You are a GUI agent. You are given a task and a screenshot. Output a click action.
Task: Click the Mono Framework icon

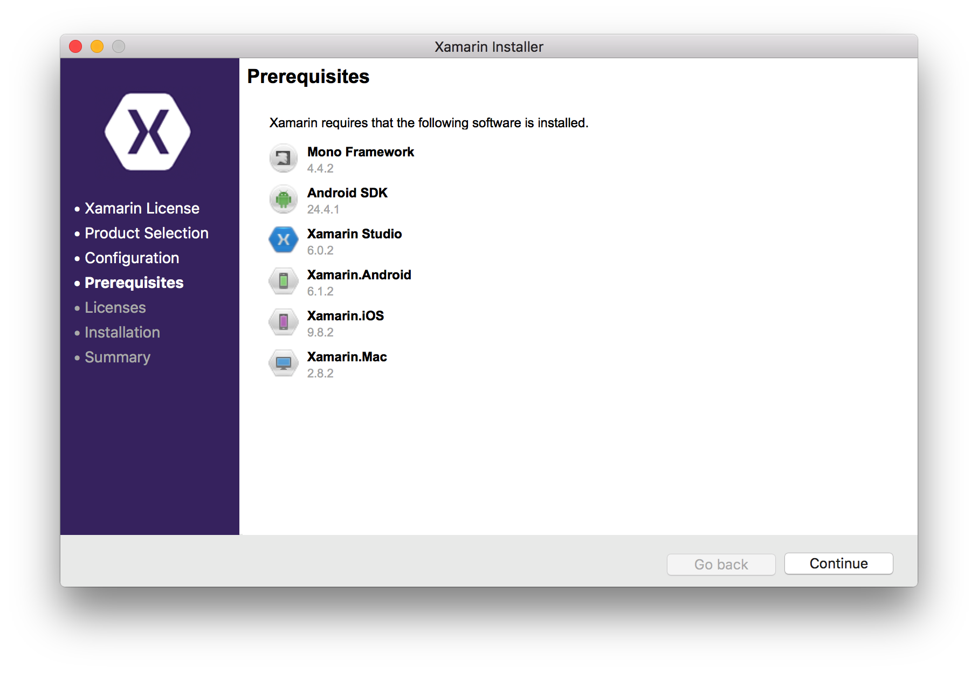(283, 158)
